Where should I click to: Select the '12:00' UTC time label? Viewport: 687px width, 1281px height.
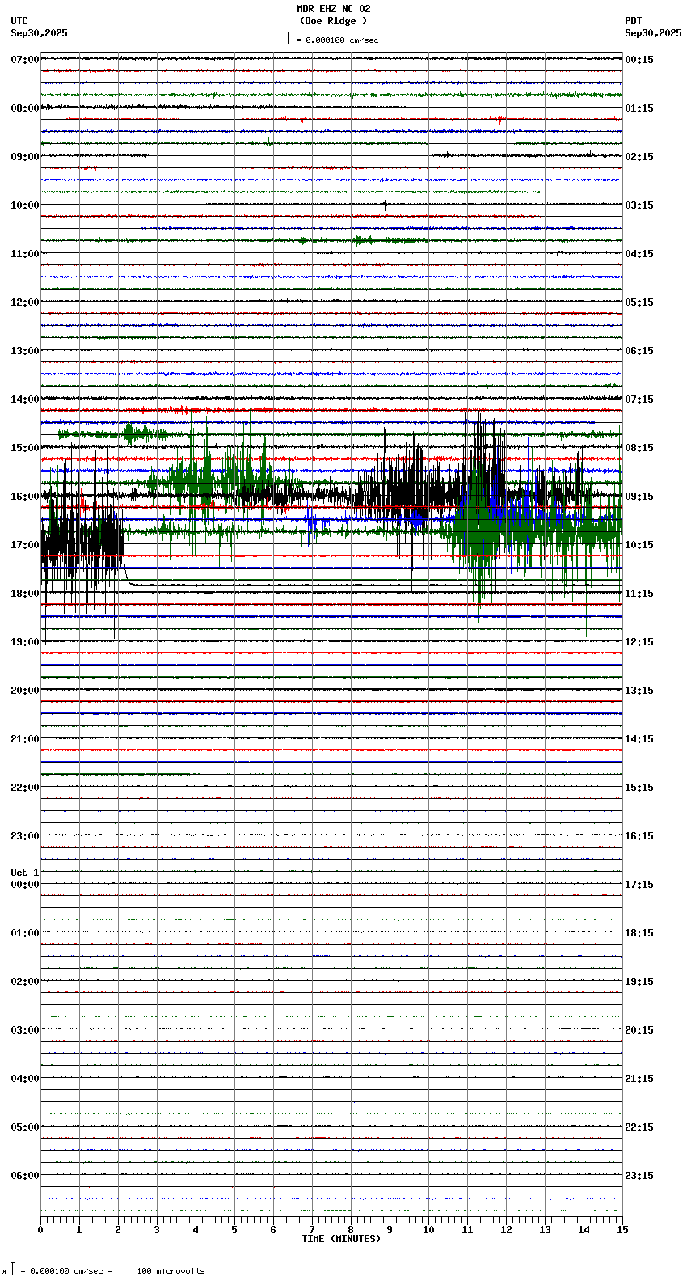(25, 302)
